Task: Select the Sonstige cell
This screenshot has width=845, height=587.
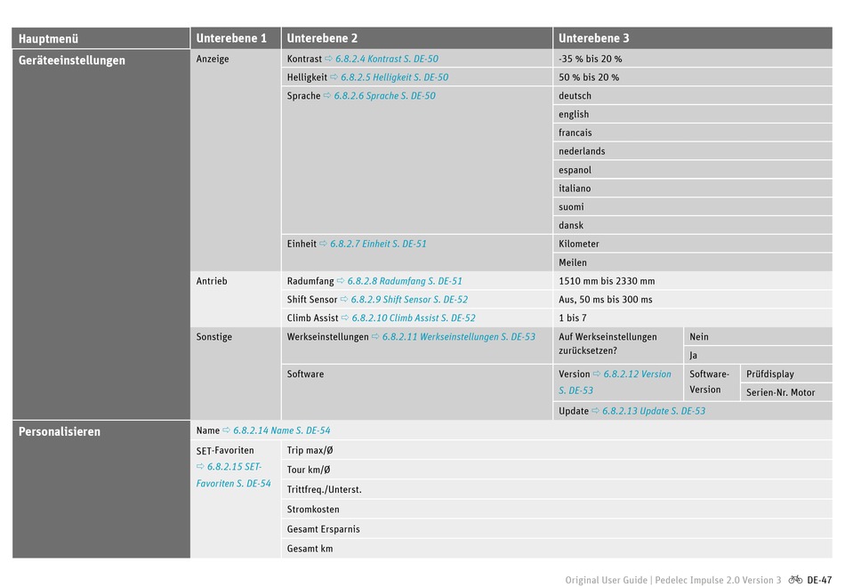Action: 236,374
